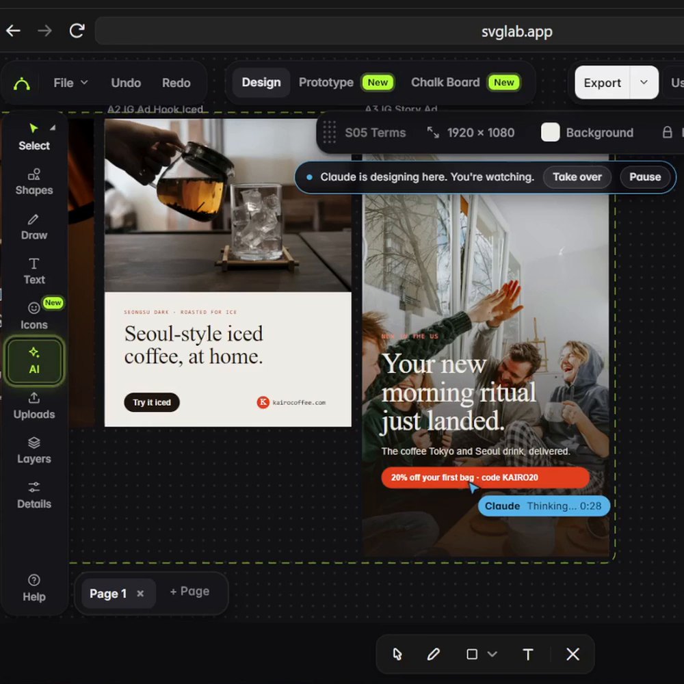Click the green svglab logo icon
This screenshot has width=684, height=684.
22,83
